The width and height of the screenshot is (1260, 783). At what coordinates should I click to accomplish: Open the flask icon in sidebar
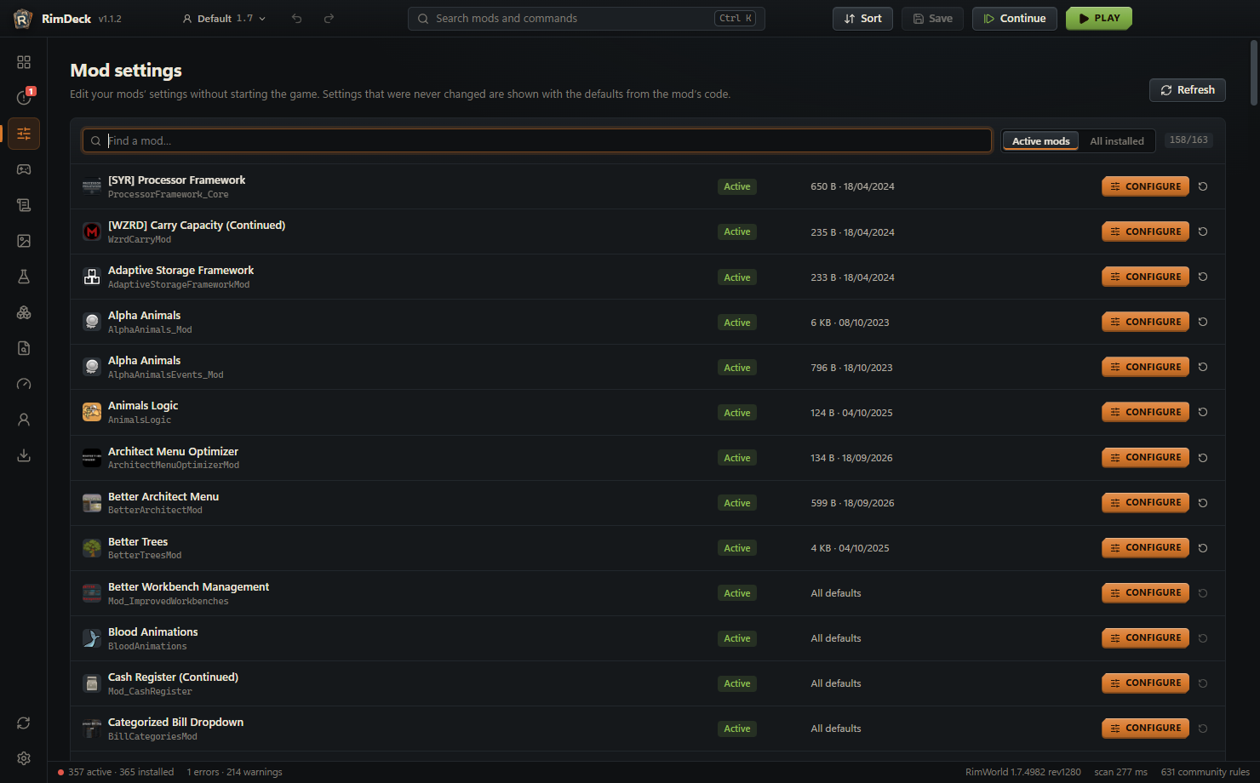(x=24, y=277)
